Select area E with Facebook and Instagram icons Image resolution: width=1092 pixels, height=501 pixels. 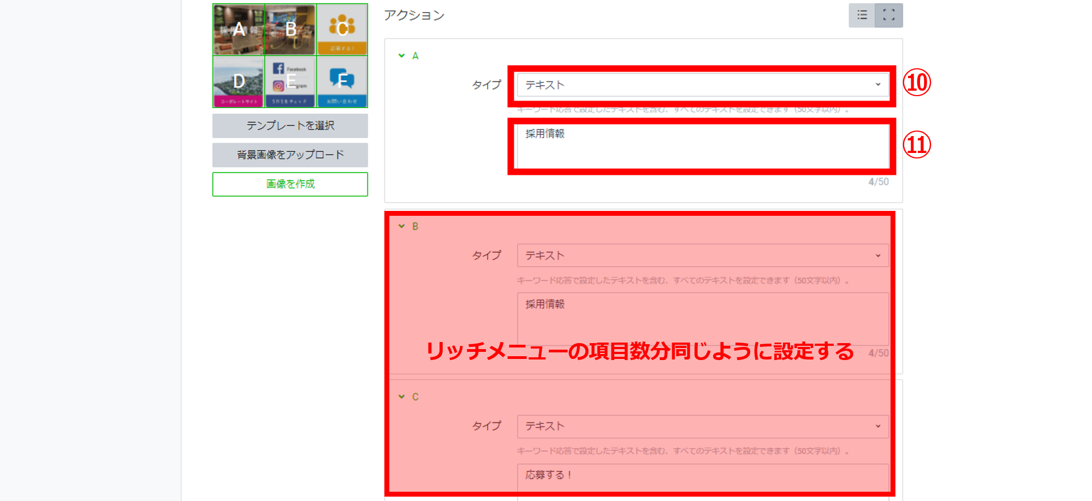[290, 81]
